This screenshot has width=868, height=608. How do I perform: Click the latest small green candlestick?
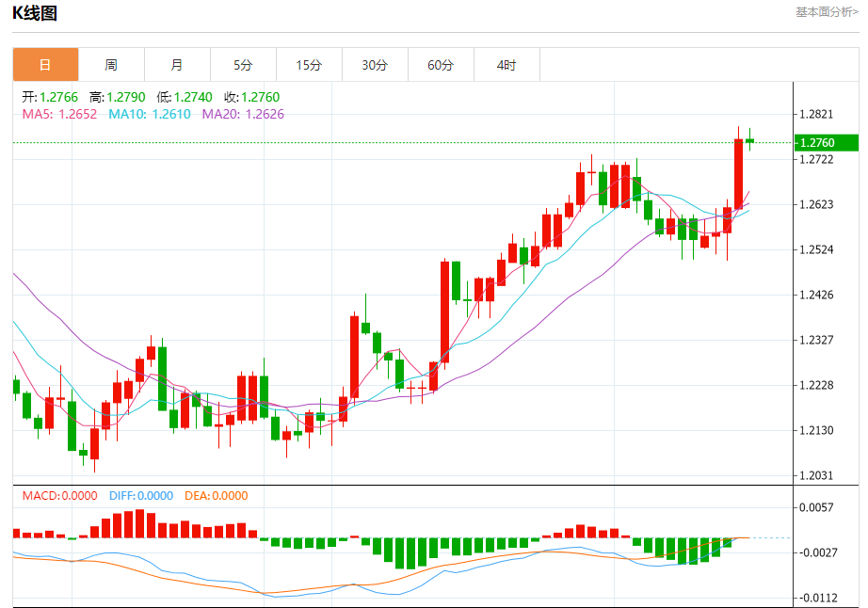750,140
